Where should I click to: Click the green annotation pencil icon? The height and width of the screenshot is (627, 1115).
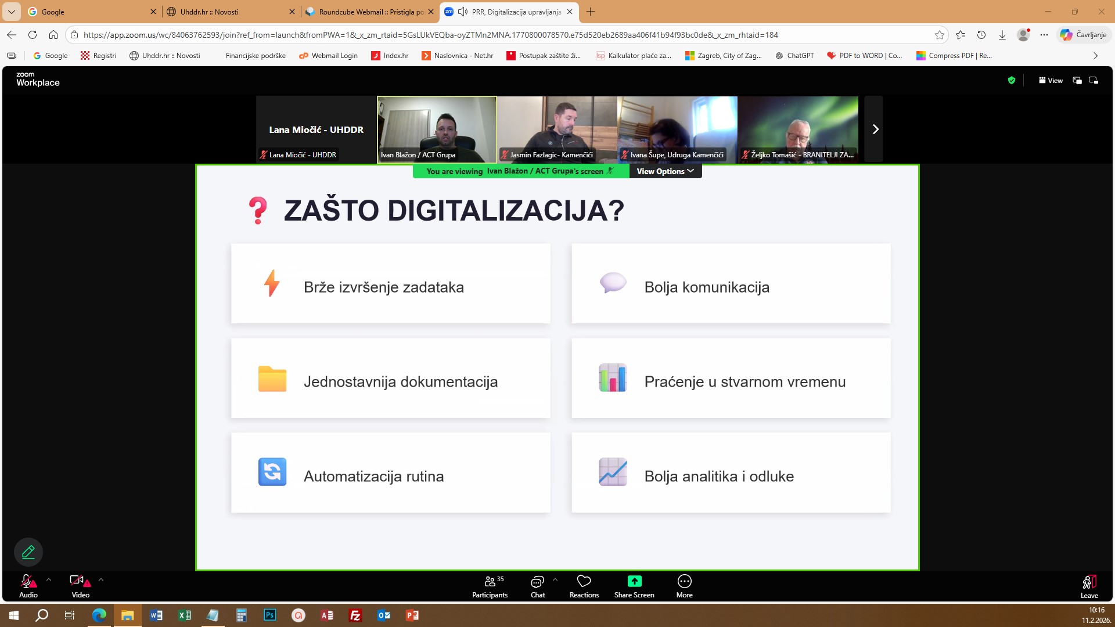click(28, 552)
